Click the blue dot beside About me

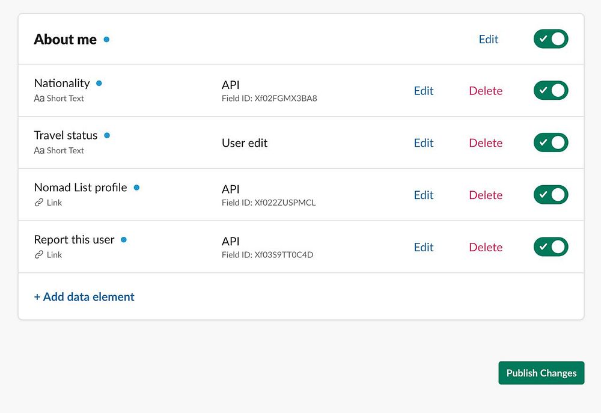point(106,40)
